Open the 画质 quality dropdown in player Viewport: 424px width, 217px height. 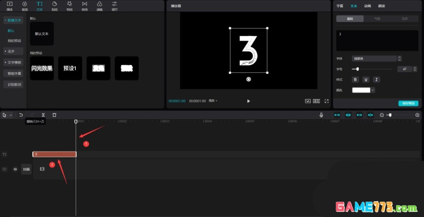tap(213, 101)
